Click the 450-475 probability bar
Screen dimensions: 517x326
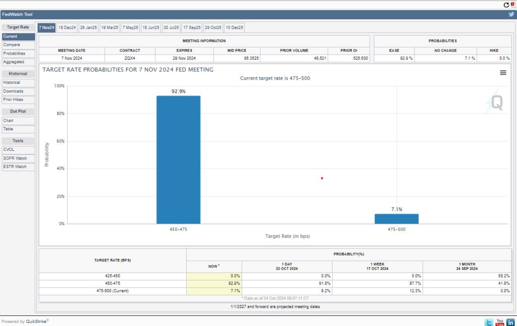[x=178, y=159]
